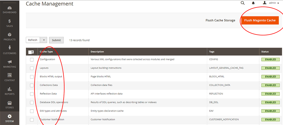
Task: Check the Layouts cache checkbox
Action: [x=32, y=68]
